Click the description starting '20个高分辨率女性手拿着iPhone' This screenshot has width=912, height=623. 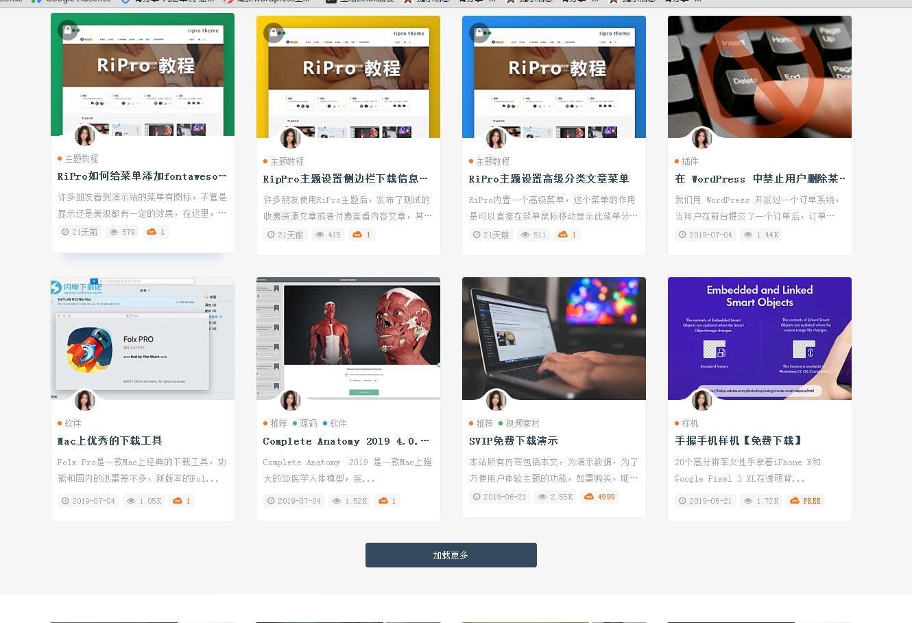click(x=748, y=471)
